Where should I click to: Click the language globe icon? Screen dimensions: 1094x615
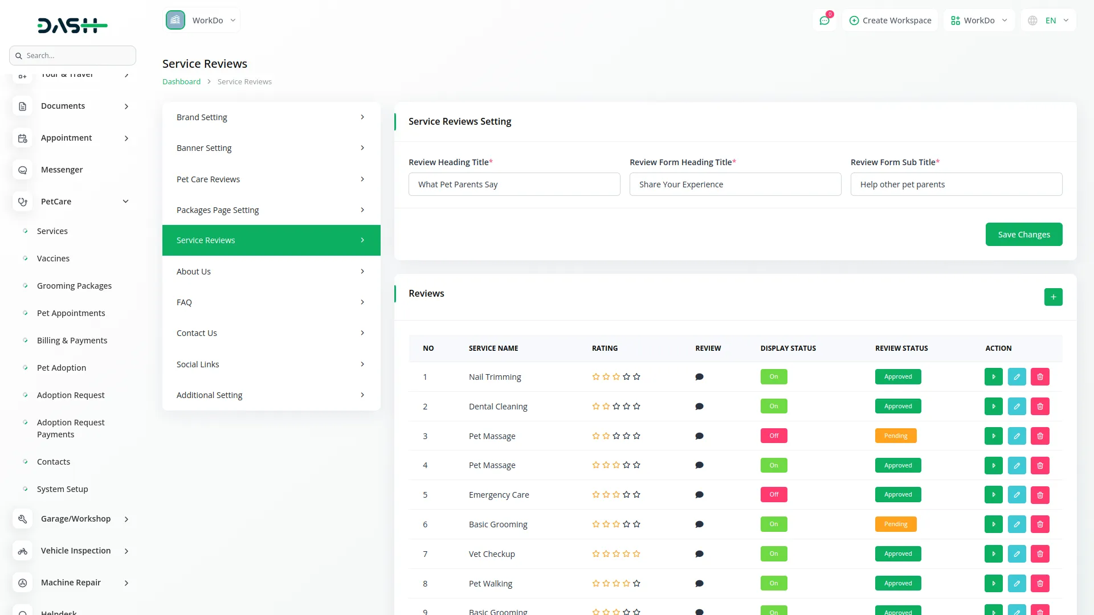[1032, 20]
